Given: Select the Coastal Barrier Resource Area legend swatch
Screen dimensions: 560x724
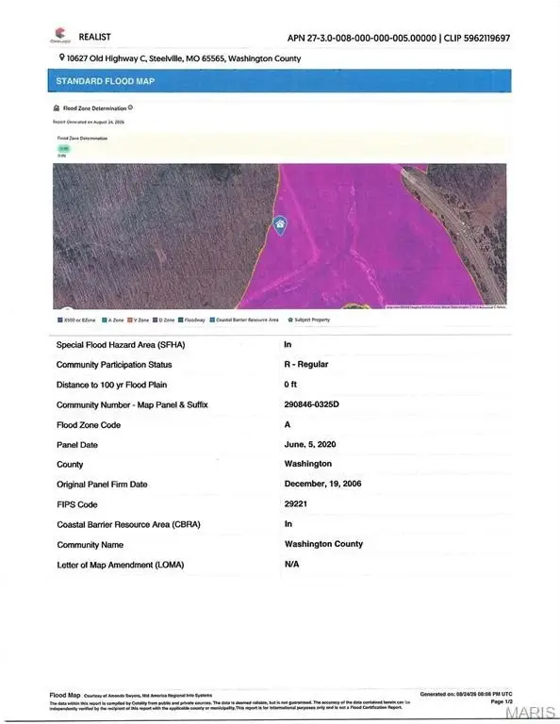Looking at the screenshot, I should 212,320.
